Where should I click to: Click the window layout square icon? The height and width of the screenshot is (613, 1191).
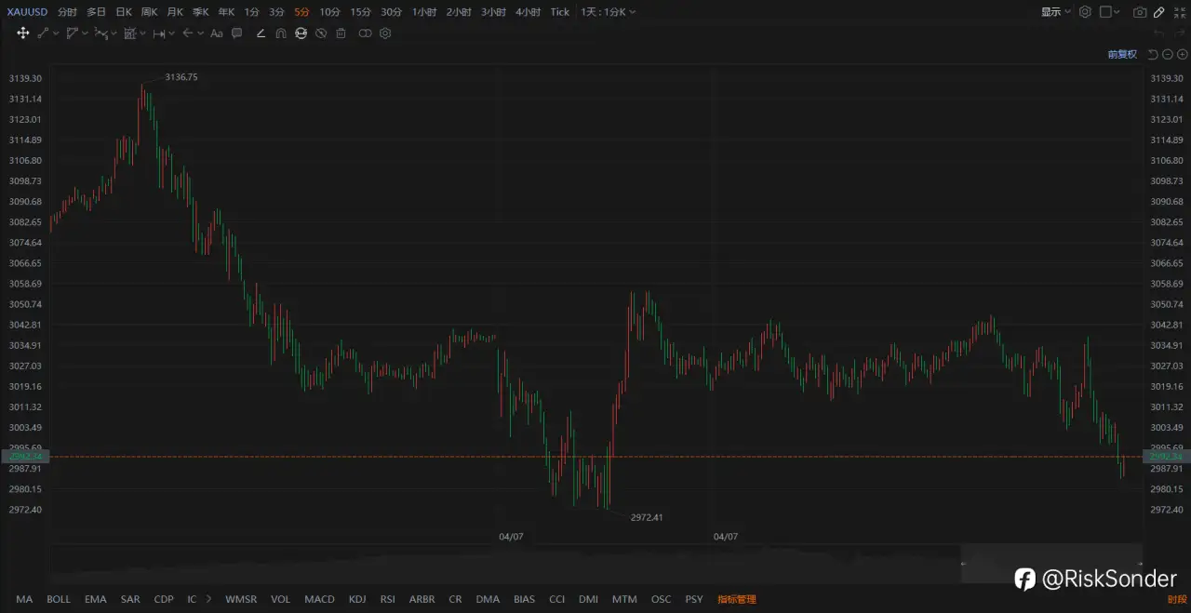[1105, 12]
